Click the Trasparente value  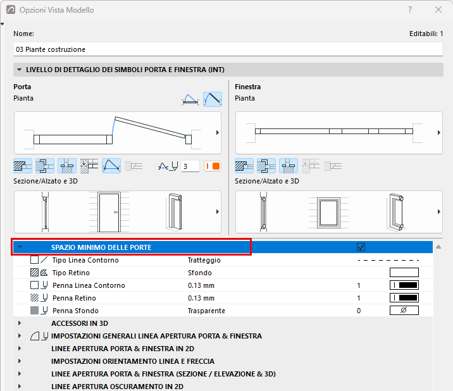(x=206, y=311)
